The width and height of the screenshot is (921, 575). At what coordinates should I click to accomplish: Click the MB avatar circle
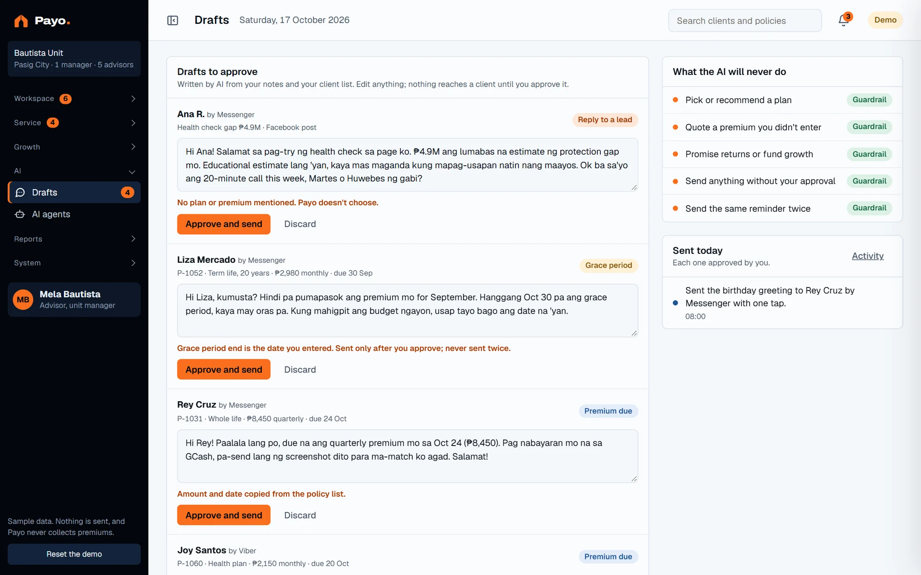tap(23, 300)
